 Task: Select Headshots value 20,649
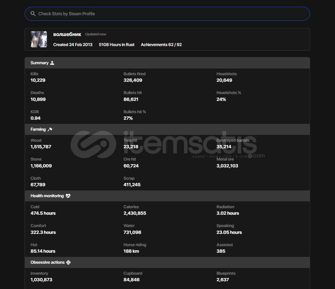point(224,80)
